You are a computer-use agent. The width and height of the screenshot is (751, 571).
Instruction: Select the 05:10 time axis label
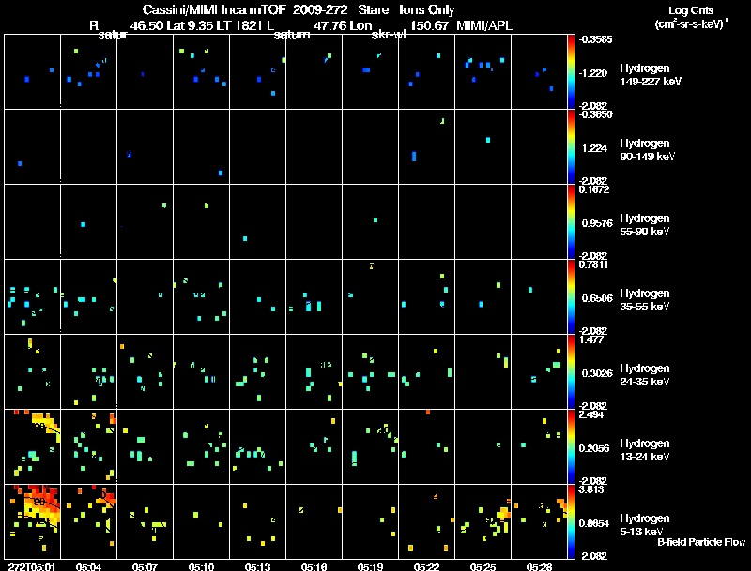(201, 566)
